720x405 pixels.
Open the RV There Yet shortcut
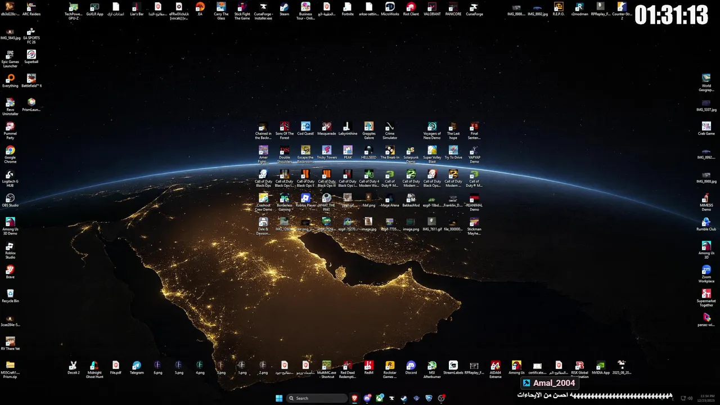(10, 344)
